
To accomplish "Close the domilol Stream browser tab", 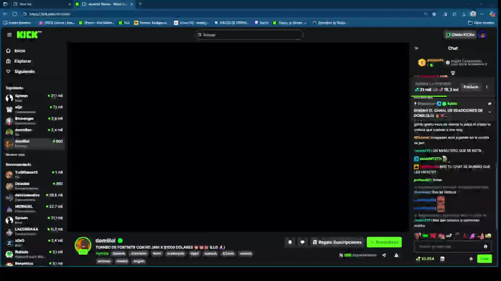I will pos(132,4).
